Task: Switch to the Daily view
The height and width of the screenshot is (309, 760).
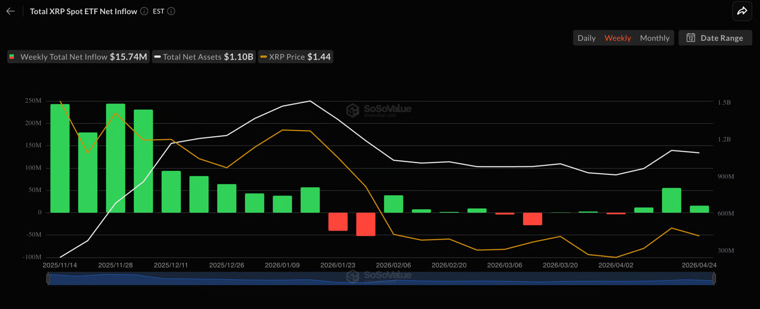Action: click(586, 38)
